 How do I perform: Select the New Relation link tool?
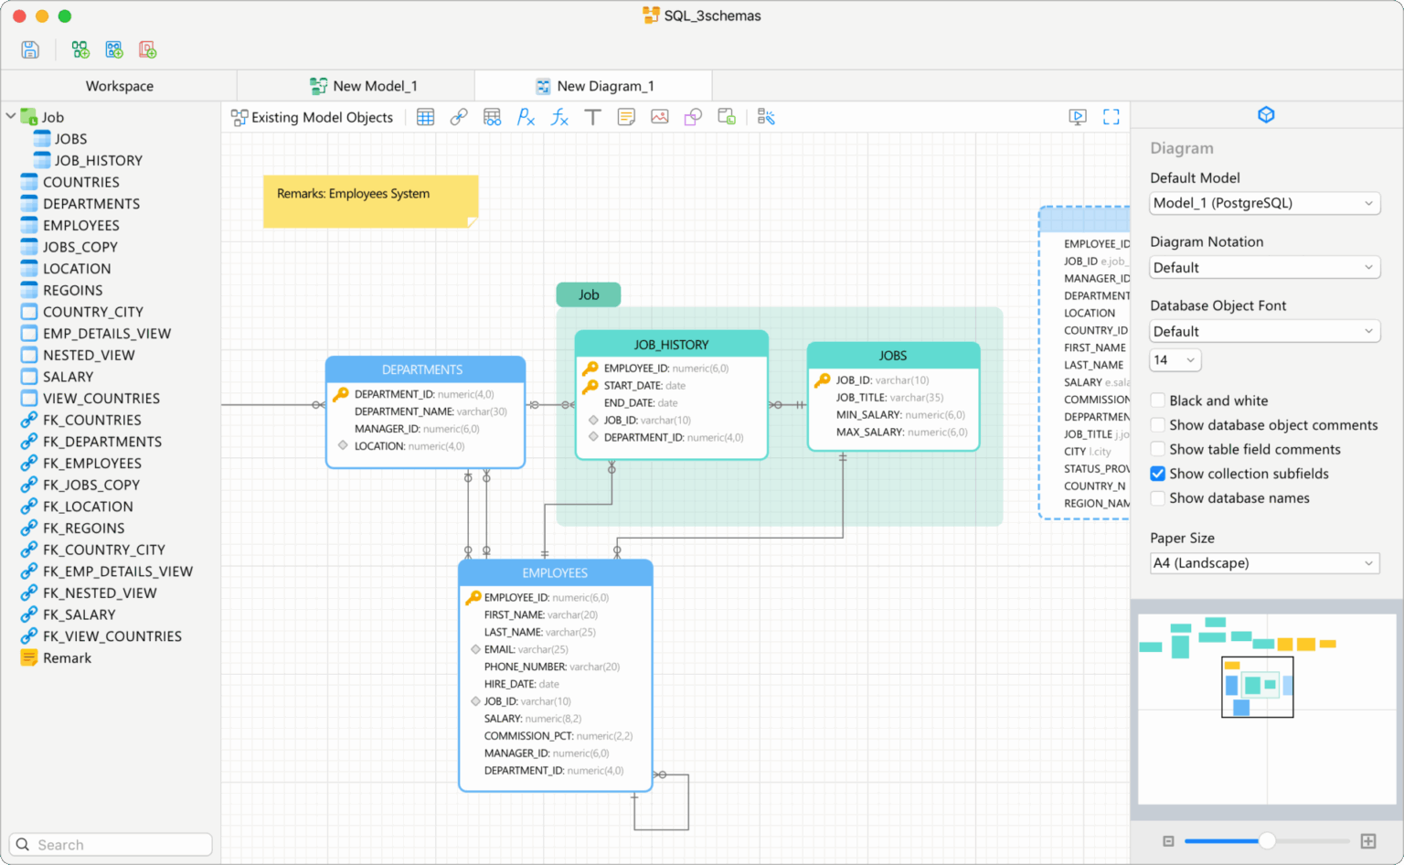pos(458,117)
